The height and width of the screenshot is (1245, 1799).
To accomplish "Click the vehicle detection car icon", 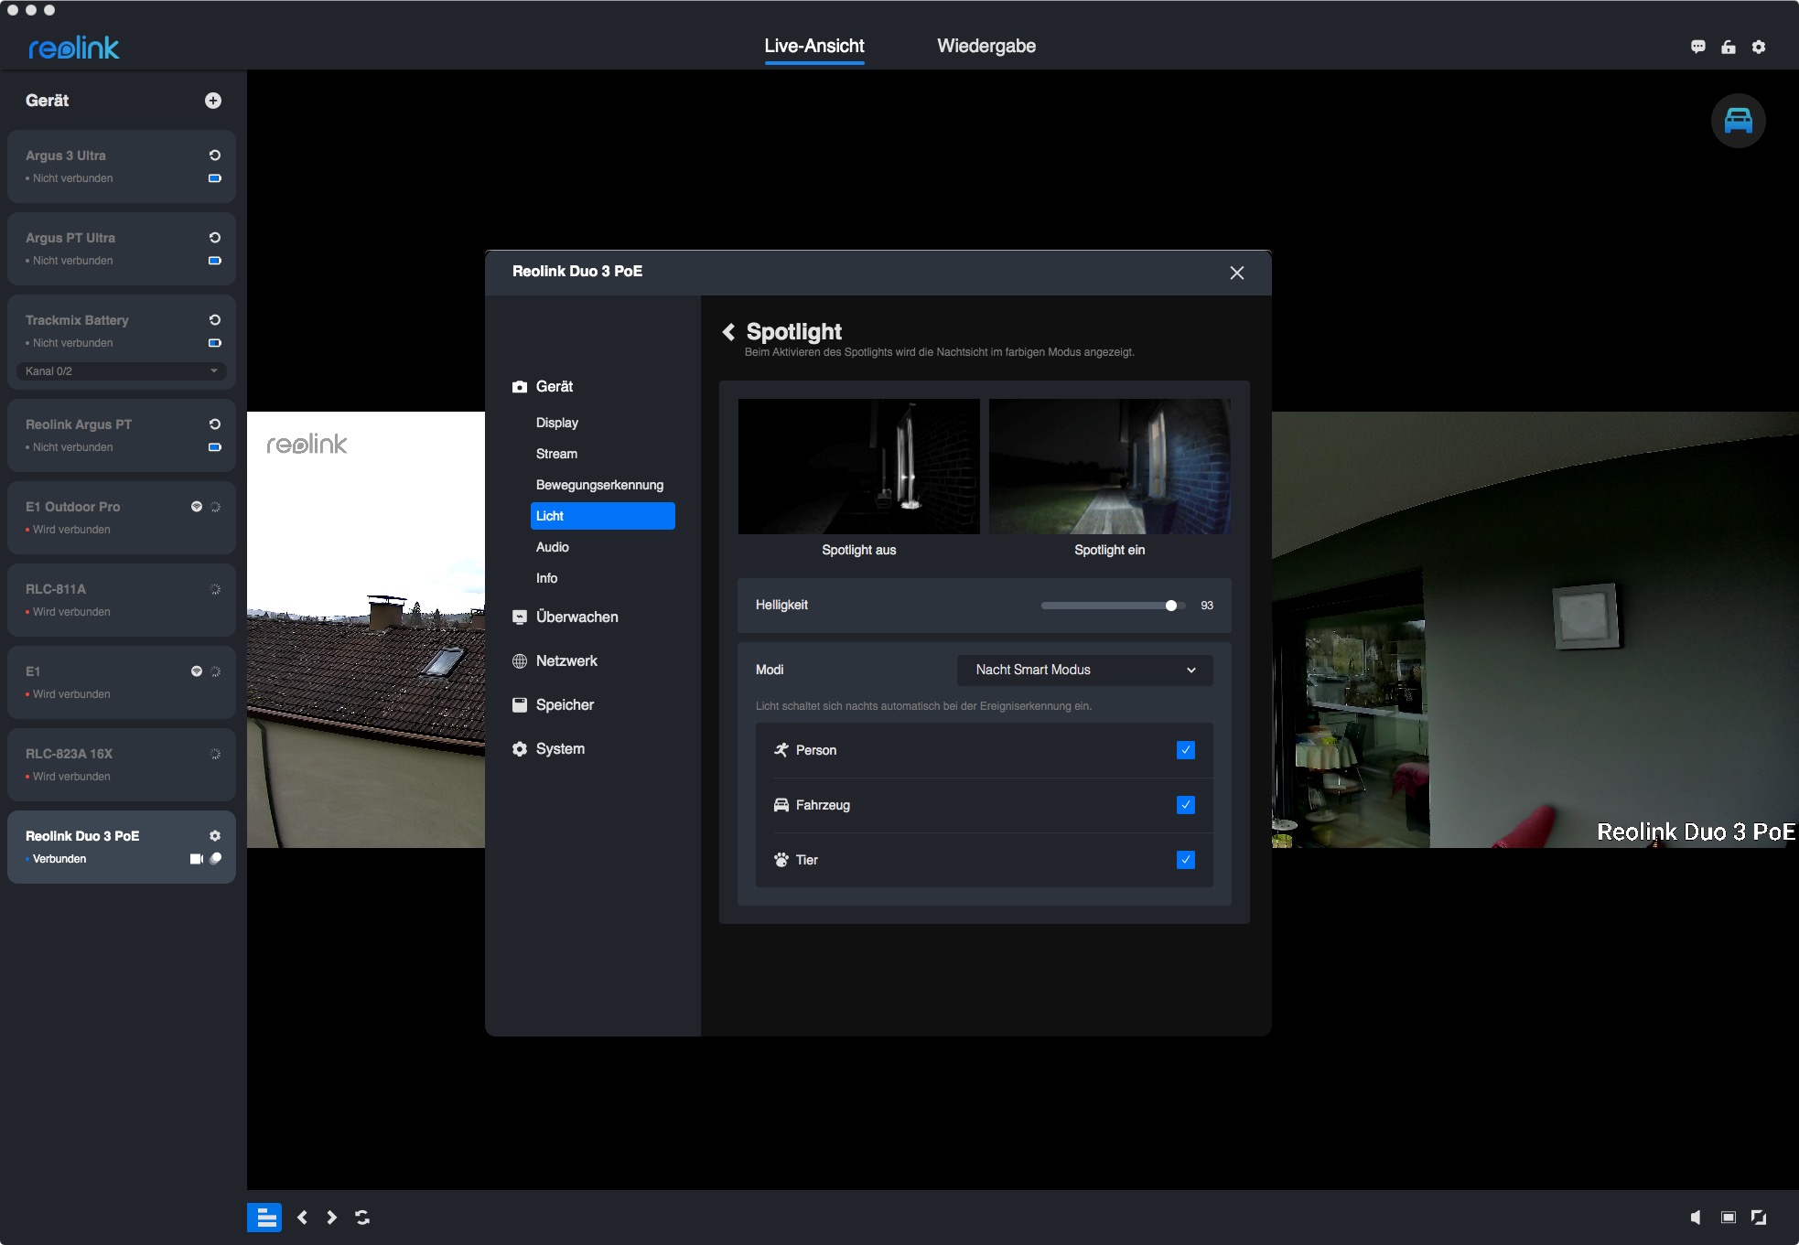I will pos(1738,121).
